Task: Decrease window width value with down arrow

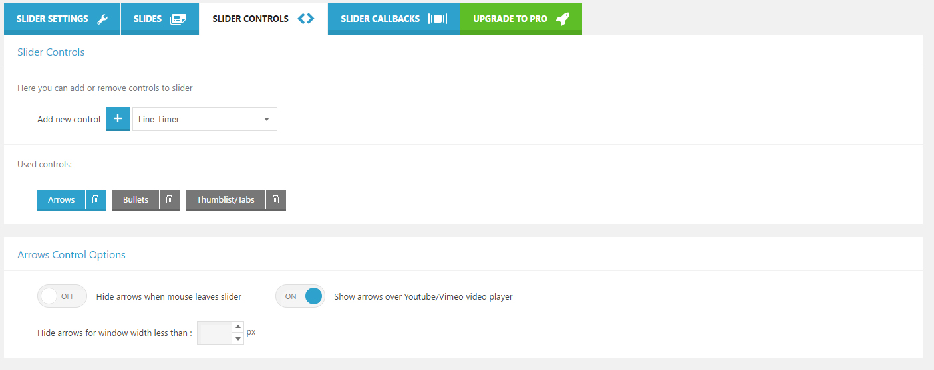Action: coord(238,339)
